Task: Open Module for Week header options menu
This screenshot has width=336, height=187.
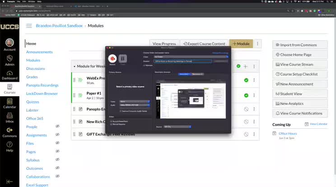Action: coord(254,66)
